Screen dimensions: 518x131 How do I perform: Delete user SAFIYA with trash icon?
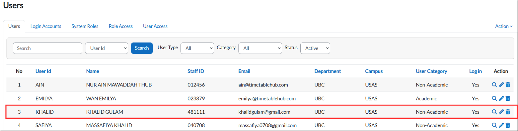[x=508, y=125]
